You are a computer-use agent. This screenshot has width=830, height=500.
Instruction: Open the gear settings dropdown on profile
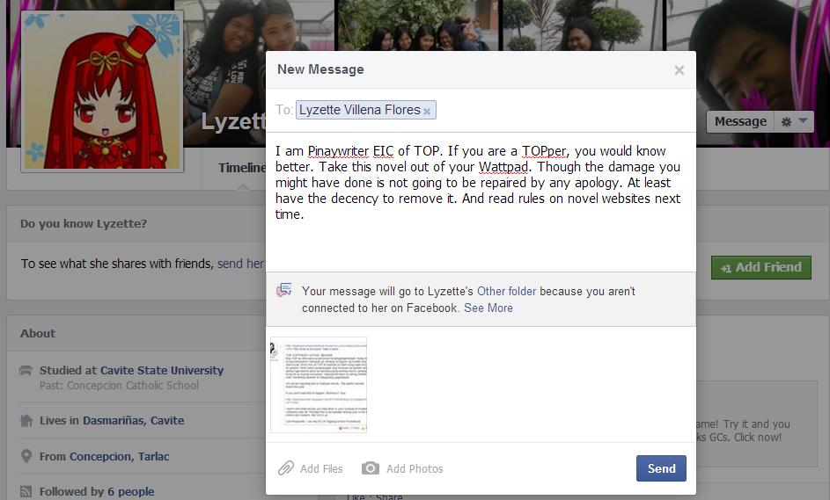pos(794,121)
